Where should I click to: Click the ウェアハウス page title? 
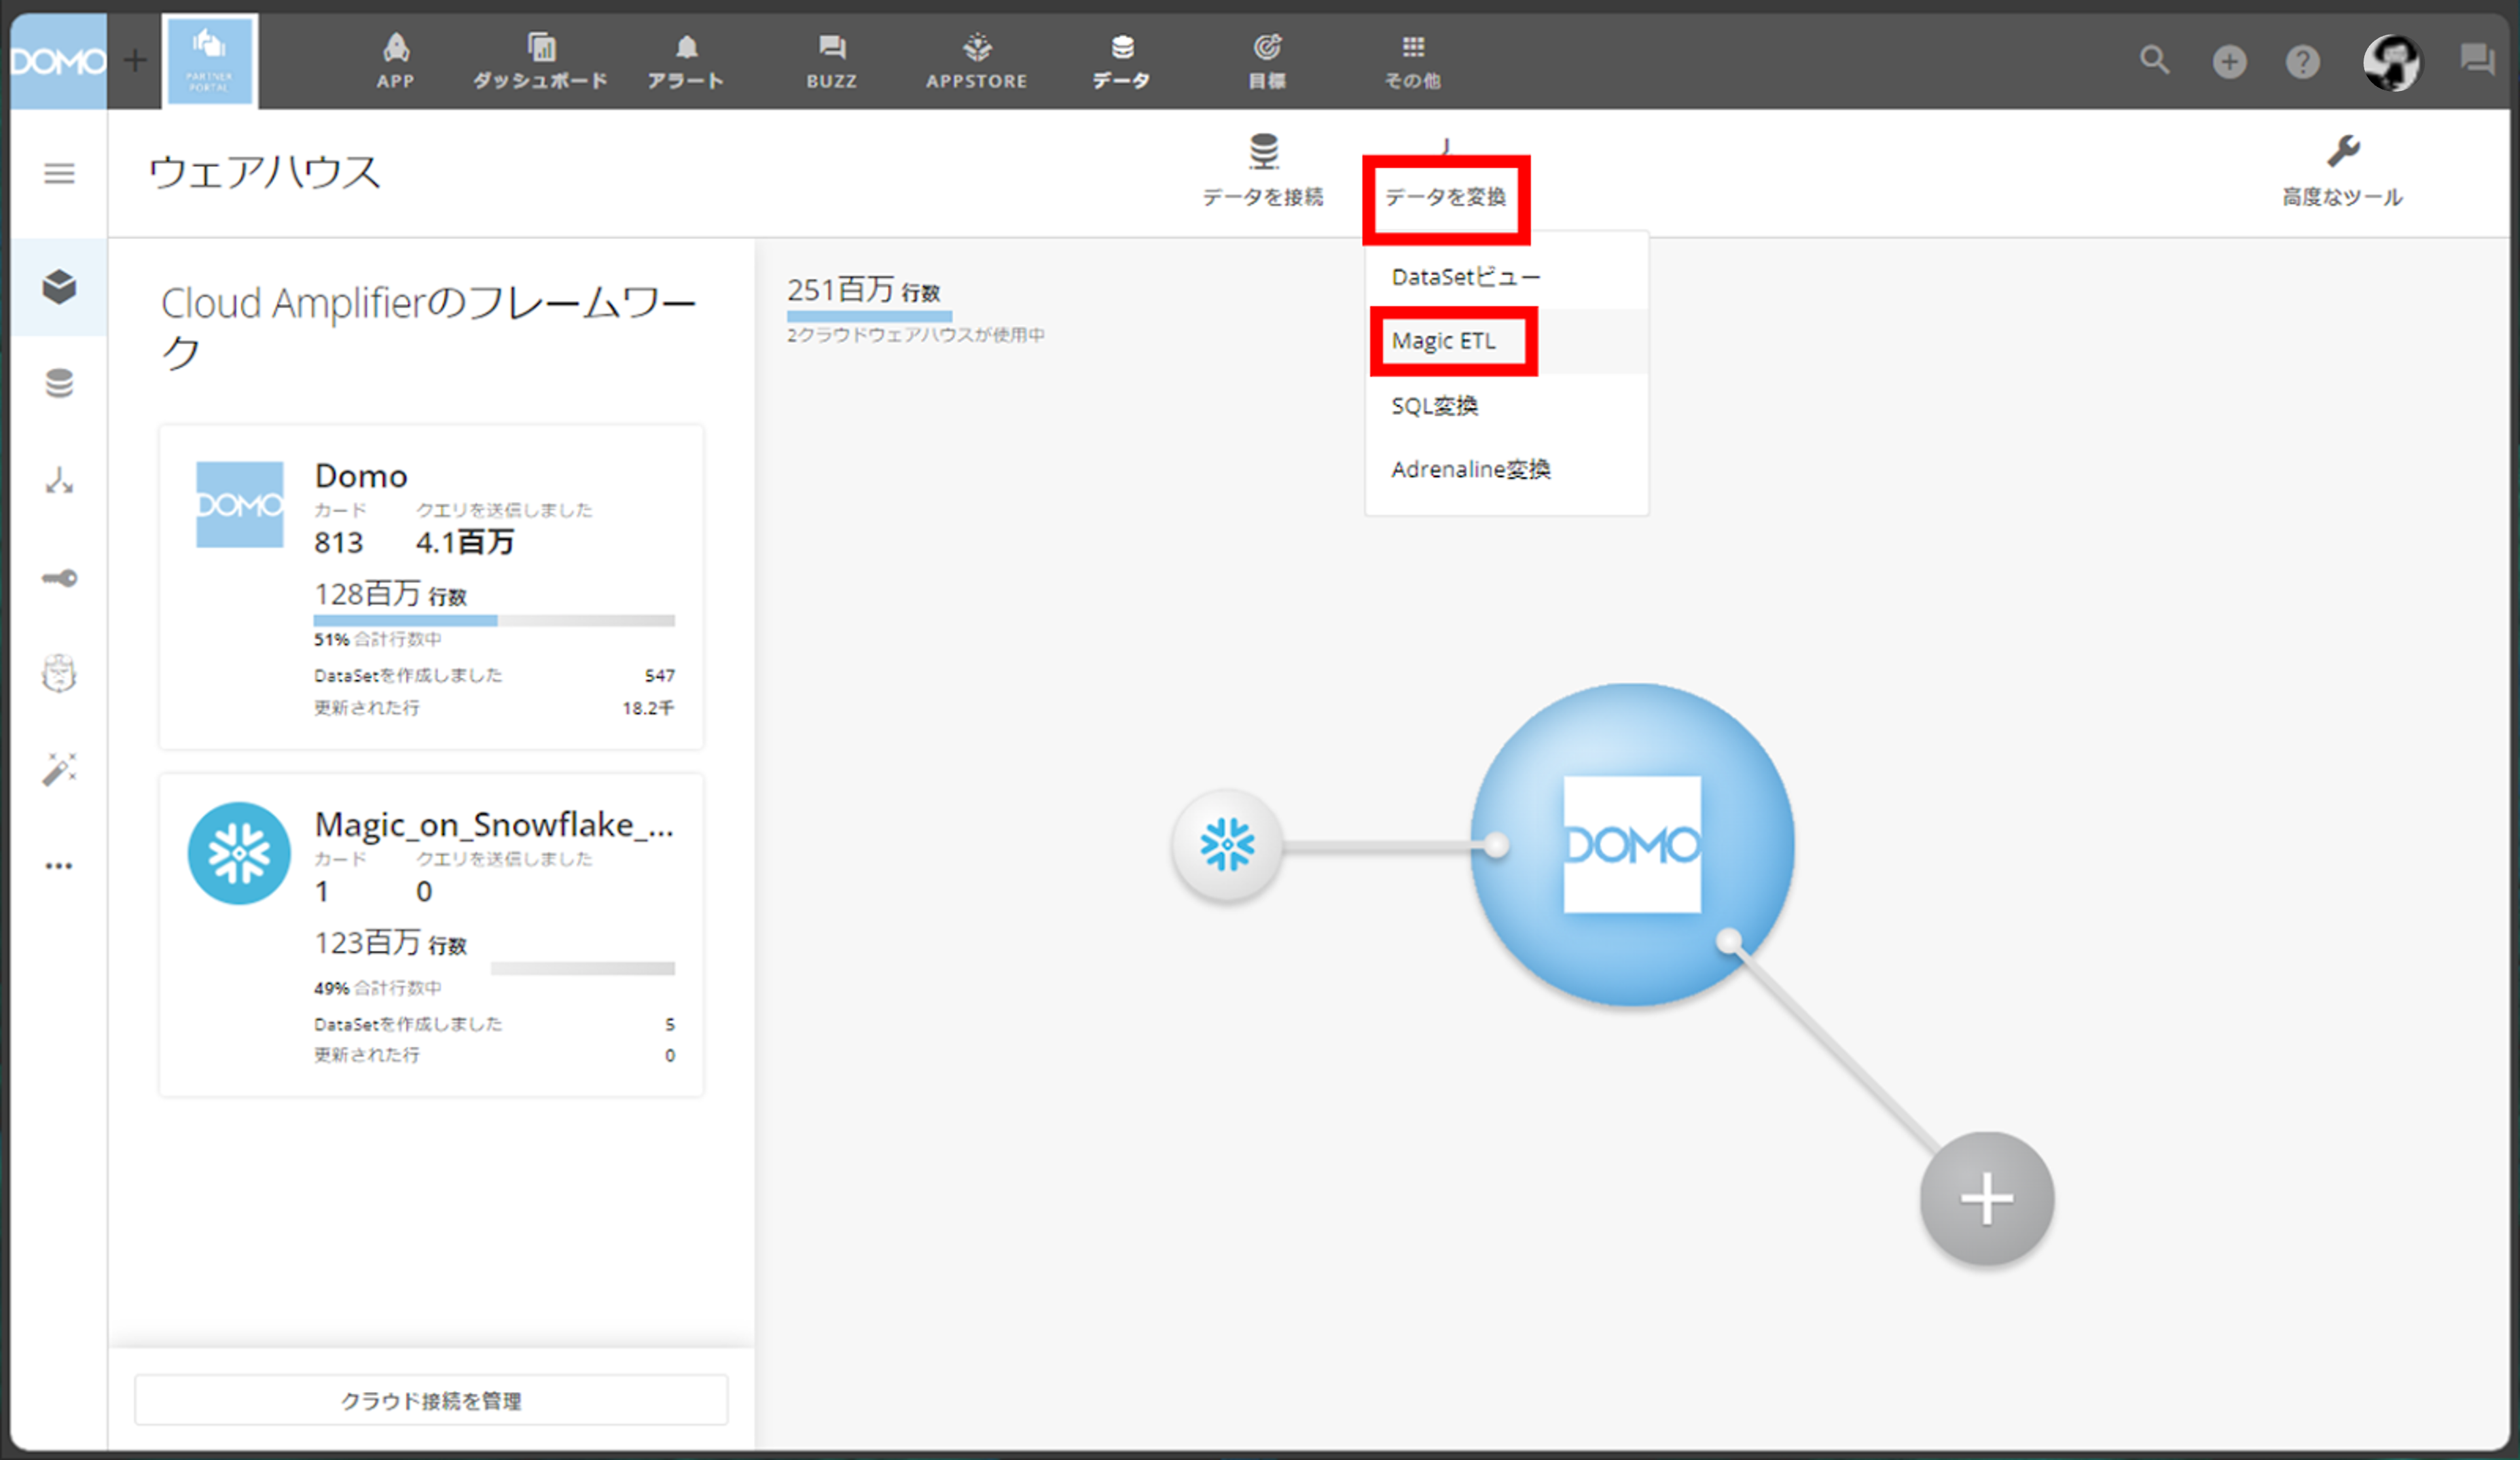[x=265, y=172]
